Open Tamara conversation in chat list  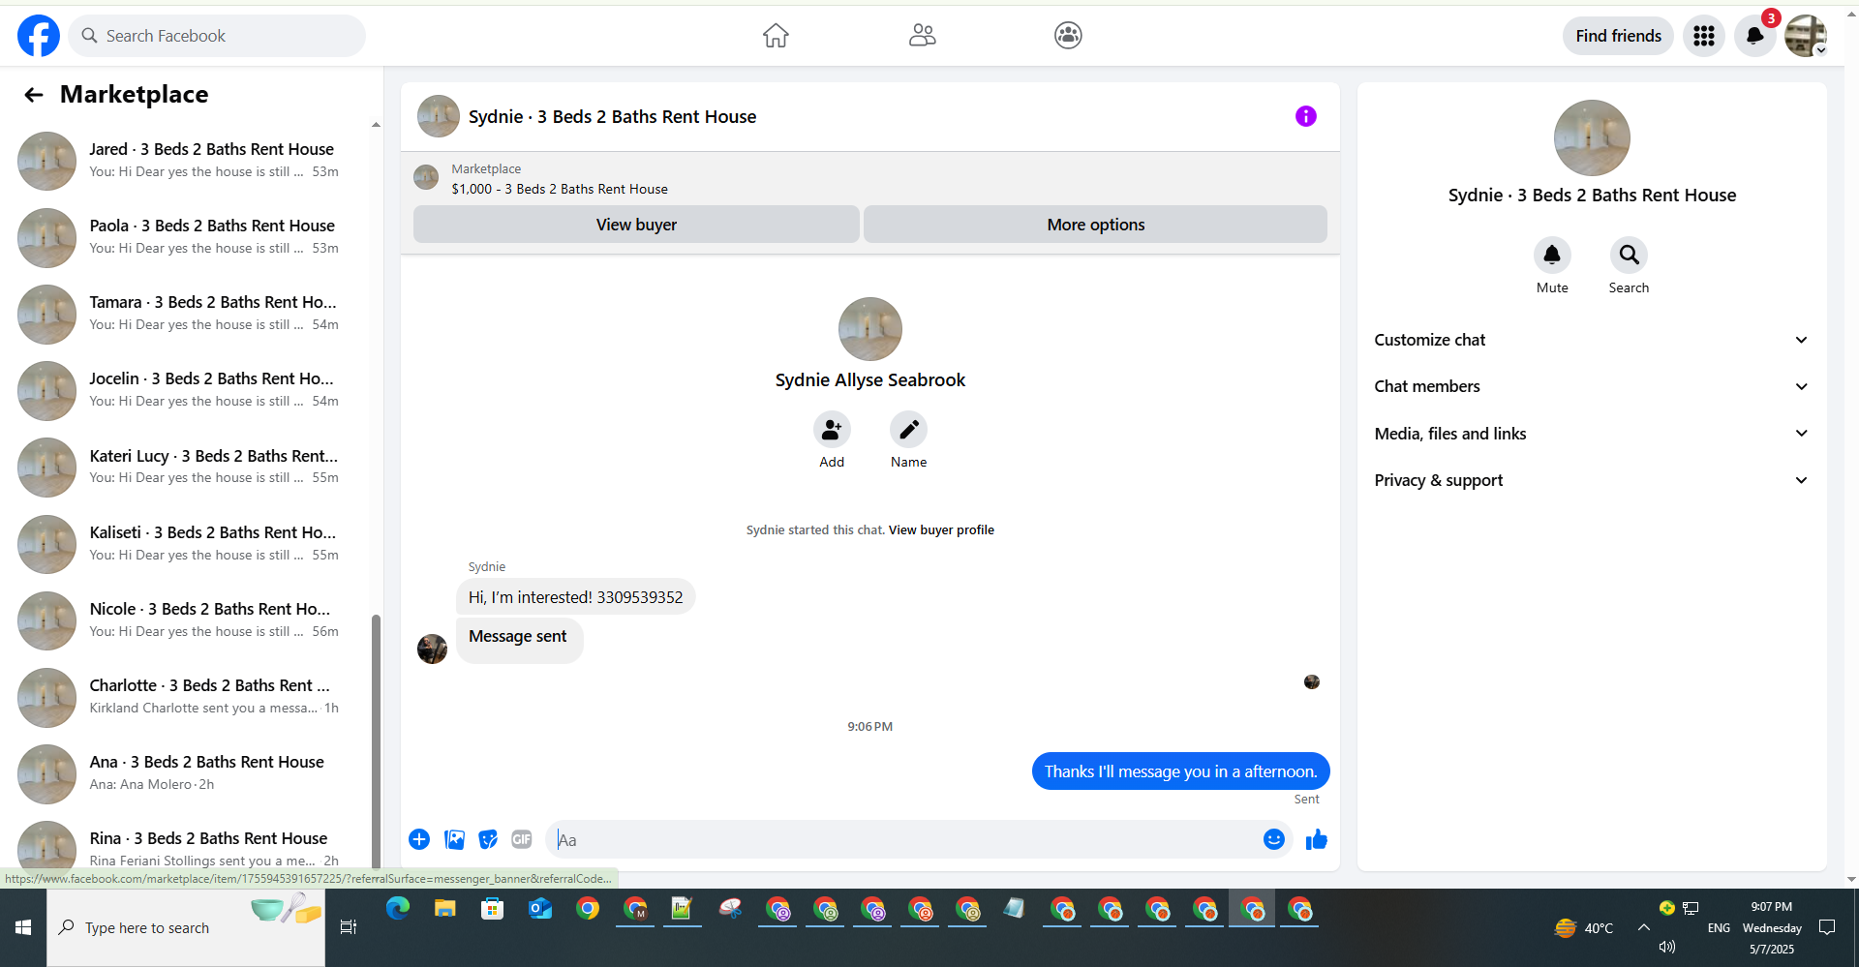pyautogui.click(x=186, y=314)
